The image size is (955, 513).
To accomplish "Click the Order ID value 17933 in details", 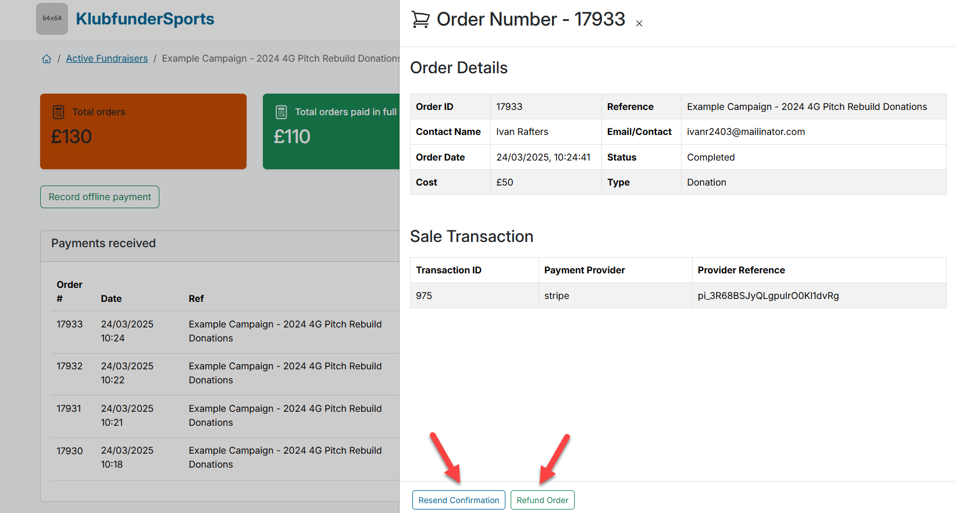I will coord(509,106).
